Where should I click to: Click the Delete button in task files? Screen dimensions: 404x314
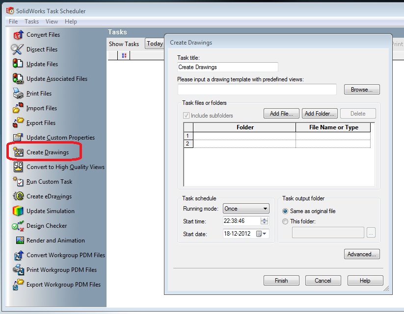(358, 114)
